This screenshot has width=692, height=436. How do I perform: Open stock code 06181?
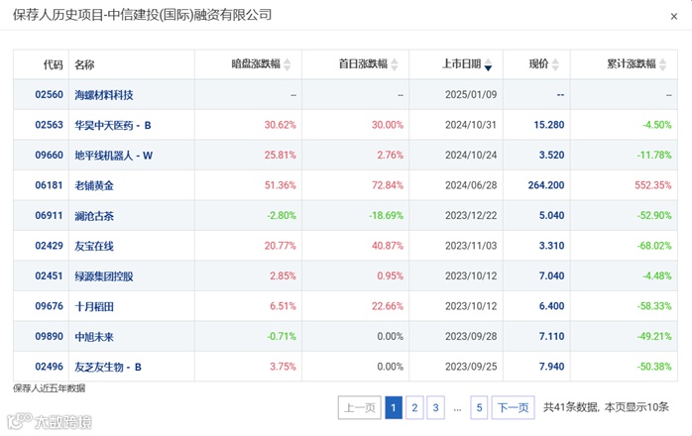coord(49,185)
